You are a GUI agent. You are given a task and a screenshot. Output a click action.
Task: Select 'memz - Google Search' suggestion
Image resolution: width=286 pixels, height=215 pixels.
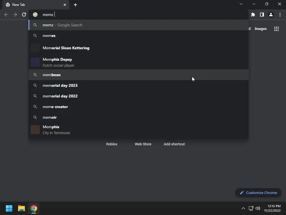[139, 25]
